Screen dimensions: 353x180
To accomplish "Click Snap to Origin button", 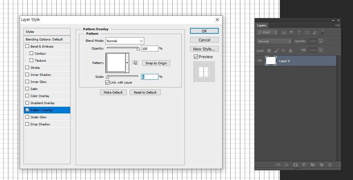I will [156, 63].
